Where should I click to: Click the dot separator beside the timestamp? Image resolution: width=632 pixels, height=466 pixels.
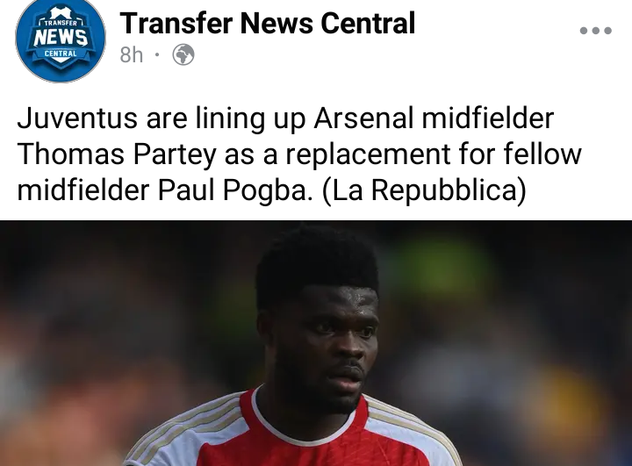click(158, 54)
